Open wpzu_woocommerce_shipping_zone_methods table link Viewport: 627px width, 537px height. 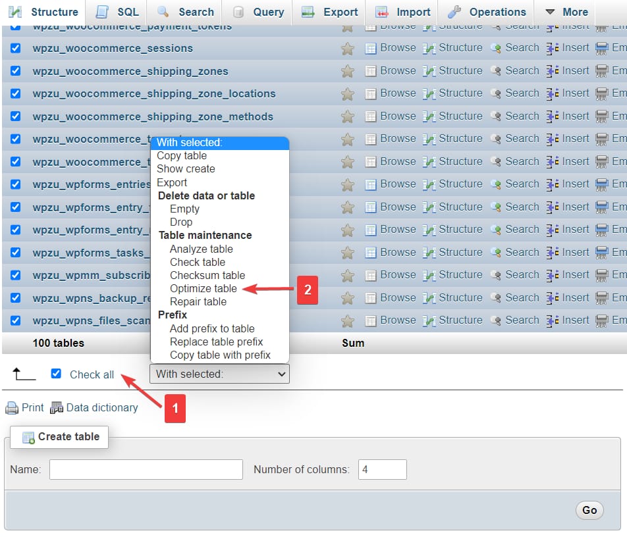tap(153, 116)
